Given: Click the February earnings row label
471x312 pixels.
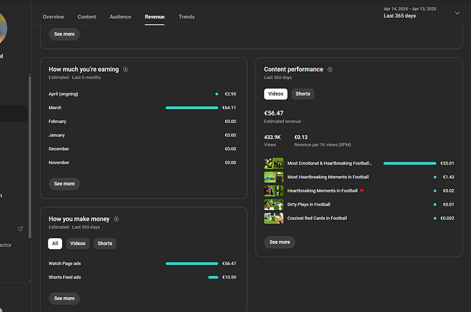Looking at the screenshot, I should (x=57, y=122).
